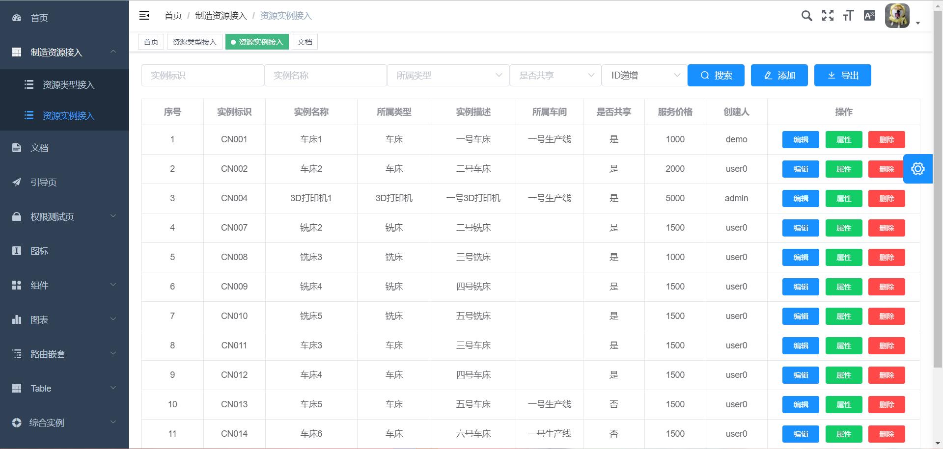
Task: Click the 搜索 button
Action: (716, 76)
